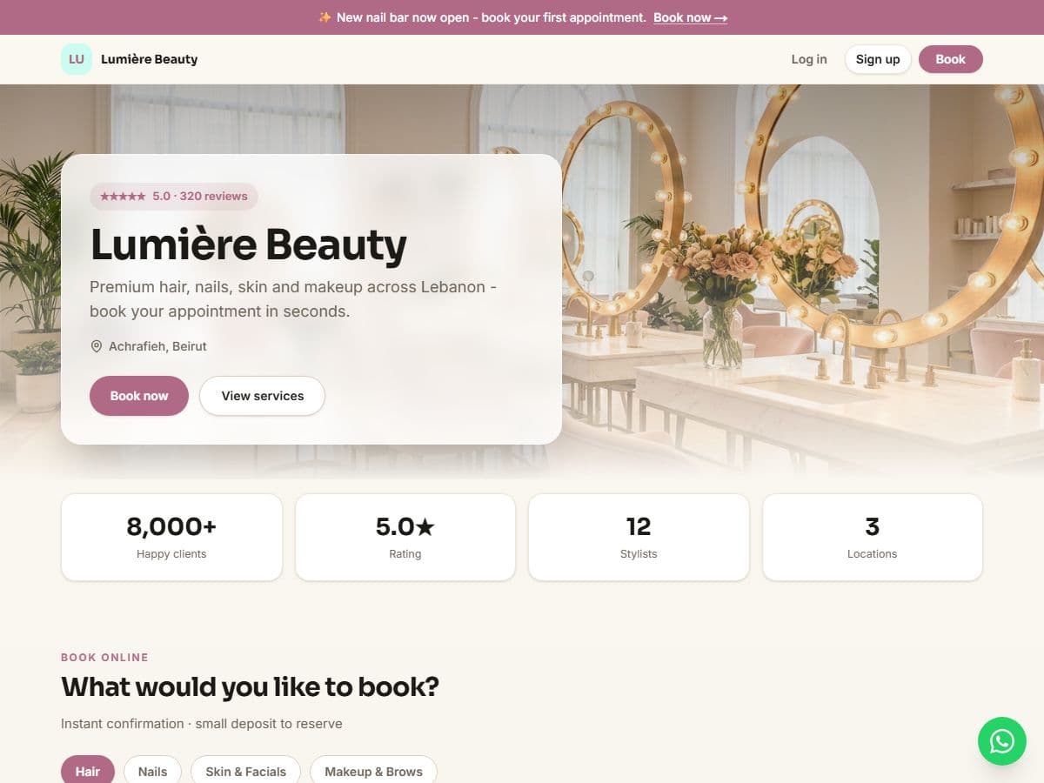Click the "New nail bar now open" announcement text
1044x783 pixels.
(492, 17)
